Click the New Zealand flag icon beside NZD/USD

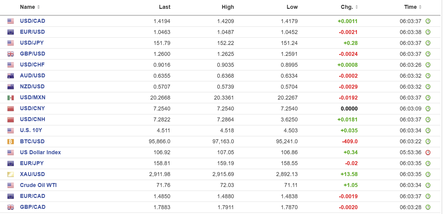[x=11, y=87]
